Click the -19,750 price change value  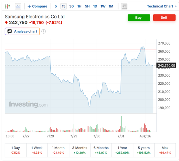(x=37, y=23)
